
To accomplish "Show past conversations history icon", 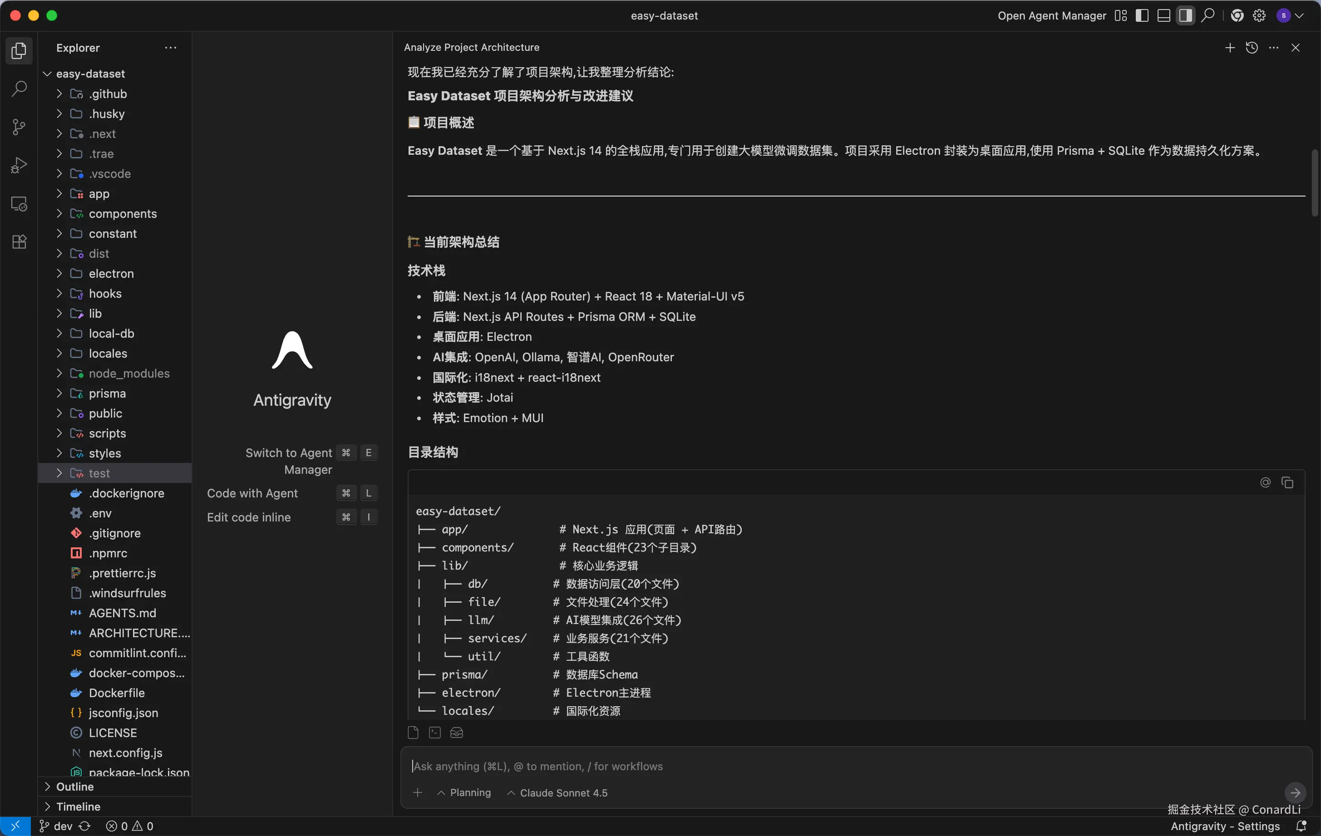I will (x=1252, y=48).
